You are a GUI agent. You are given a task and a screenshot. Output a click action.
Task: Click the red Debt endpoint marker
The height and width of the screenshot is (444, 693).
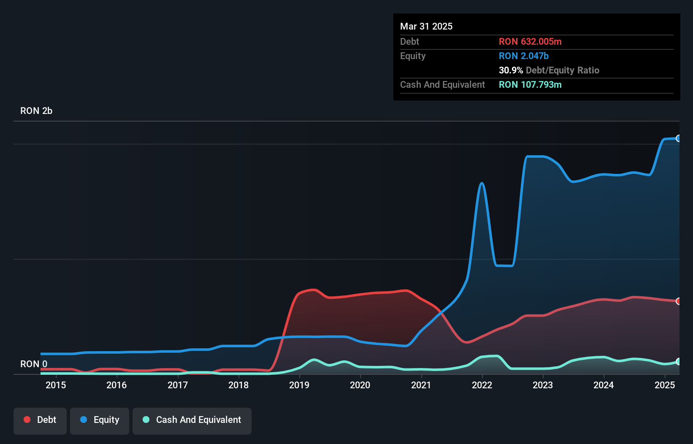coord(679,301)
